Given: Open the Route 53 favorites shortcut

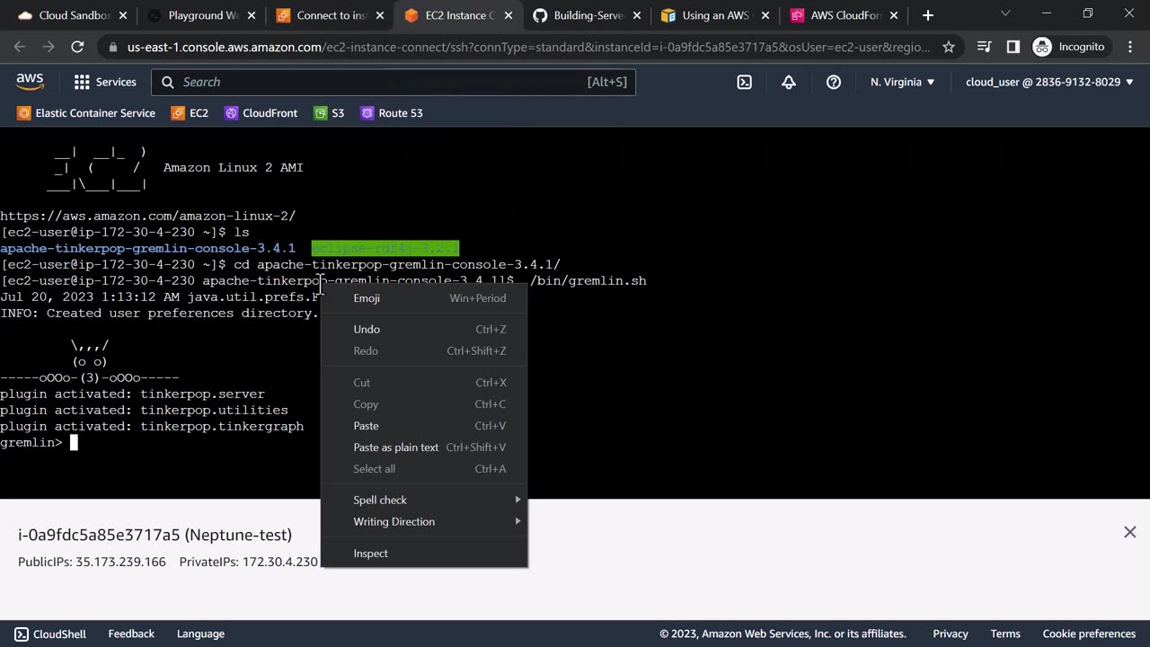Looking at the screenshot, I should click(x=391, y=113).
